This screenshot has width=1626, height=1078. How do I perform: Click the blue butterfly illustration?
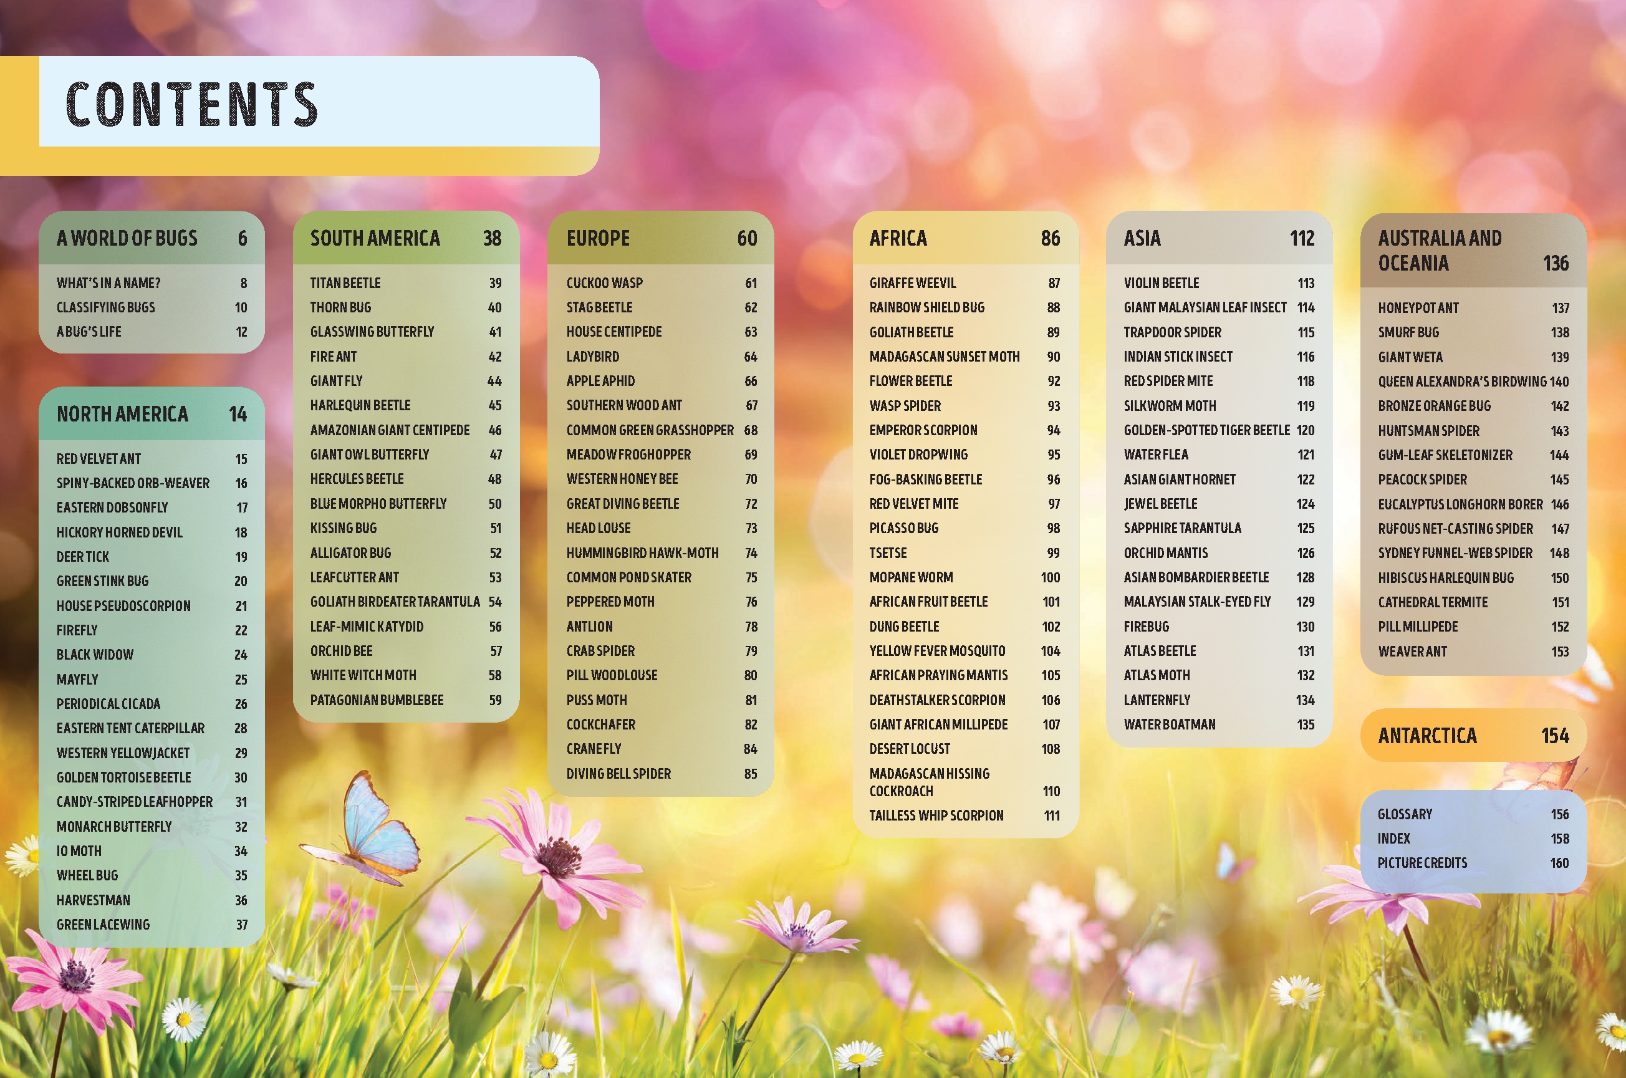(377, 830)
